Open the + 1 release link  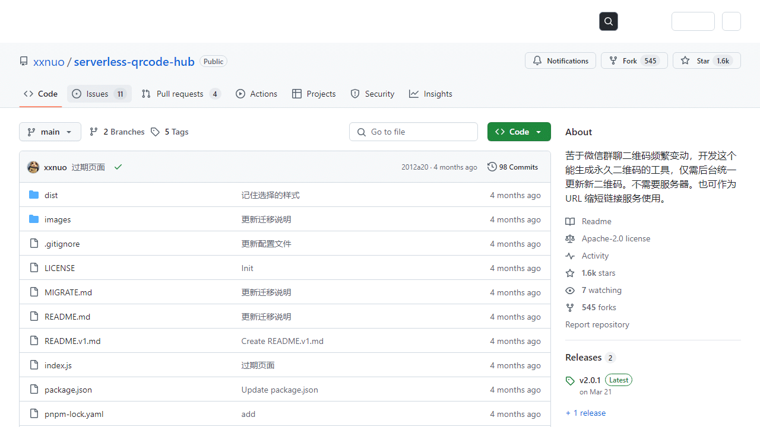coord(585,413)
